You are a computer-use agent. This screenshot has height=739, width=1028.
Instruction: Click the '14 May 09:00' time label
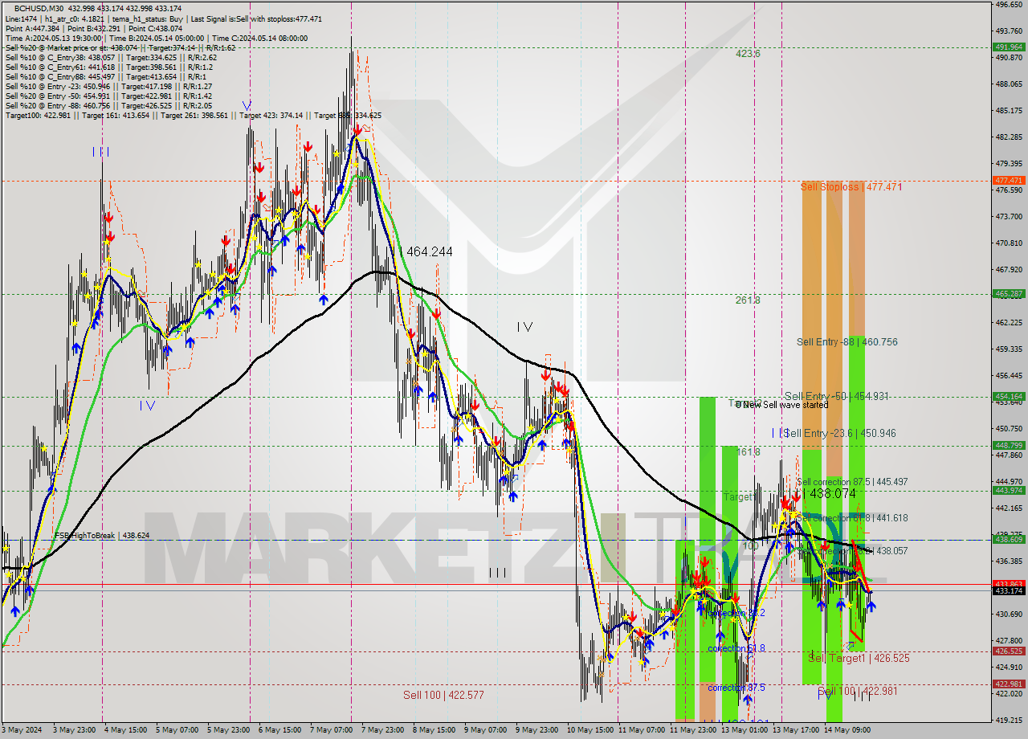pyautogui.click(x=846, y=730)
